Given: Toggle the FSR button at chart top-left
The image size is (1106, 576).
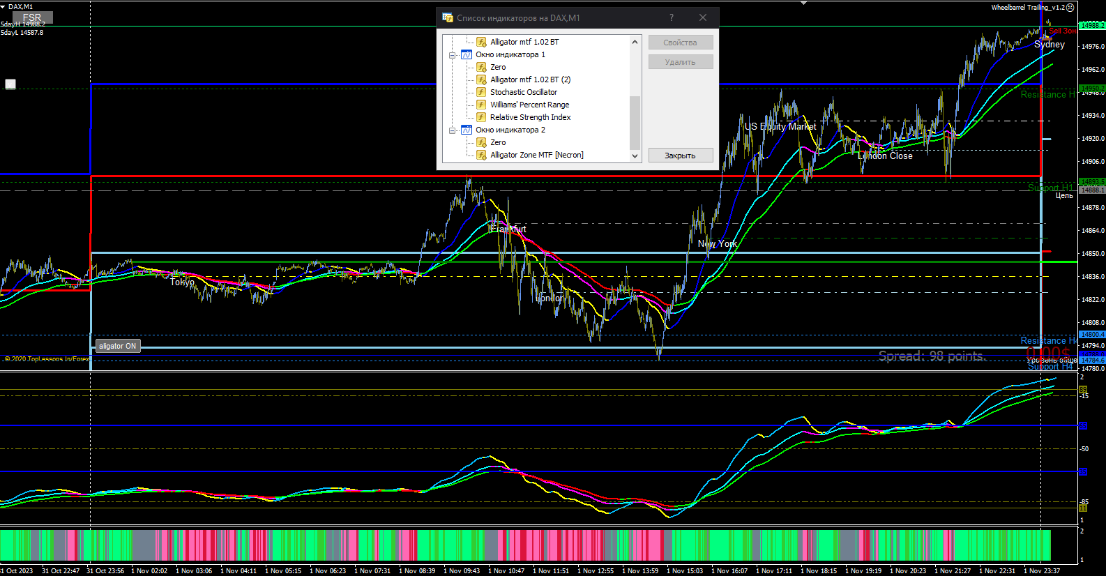Looking at the screenshot, I should (x=32, y=17).
